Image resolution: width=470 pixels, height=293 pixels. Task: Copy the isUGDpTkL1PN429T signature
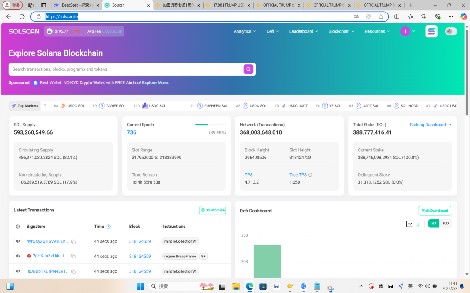point(74,271)
